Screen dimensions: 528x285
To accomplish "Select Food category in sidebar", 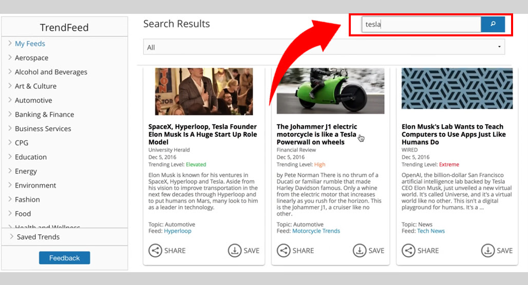I will [x=23, y=213].
